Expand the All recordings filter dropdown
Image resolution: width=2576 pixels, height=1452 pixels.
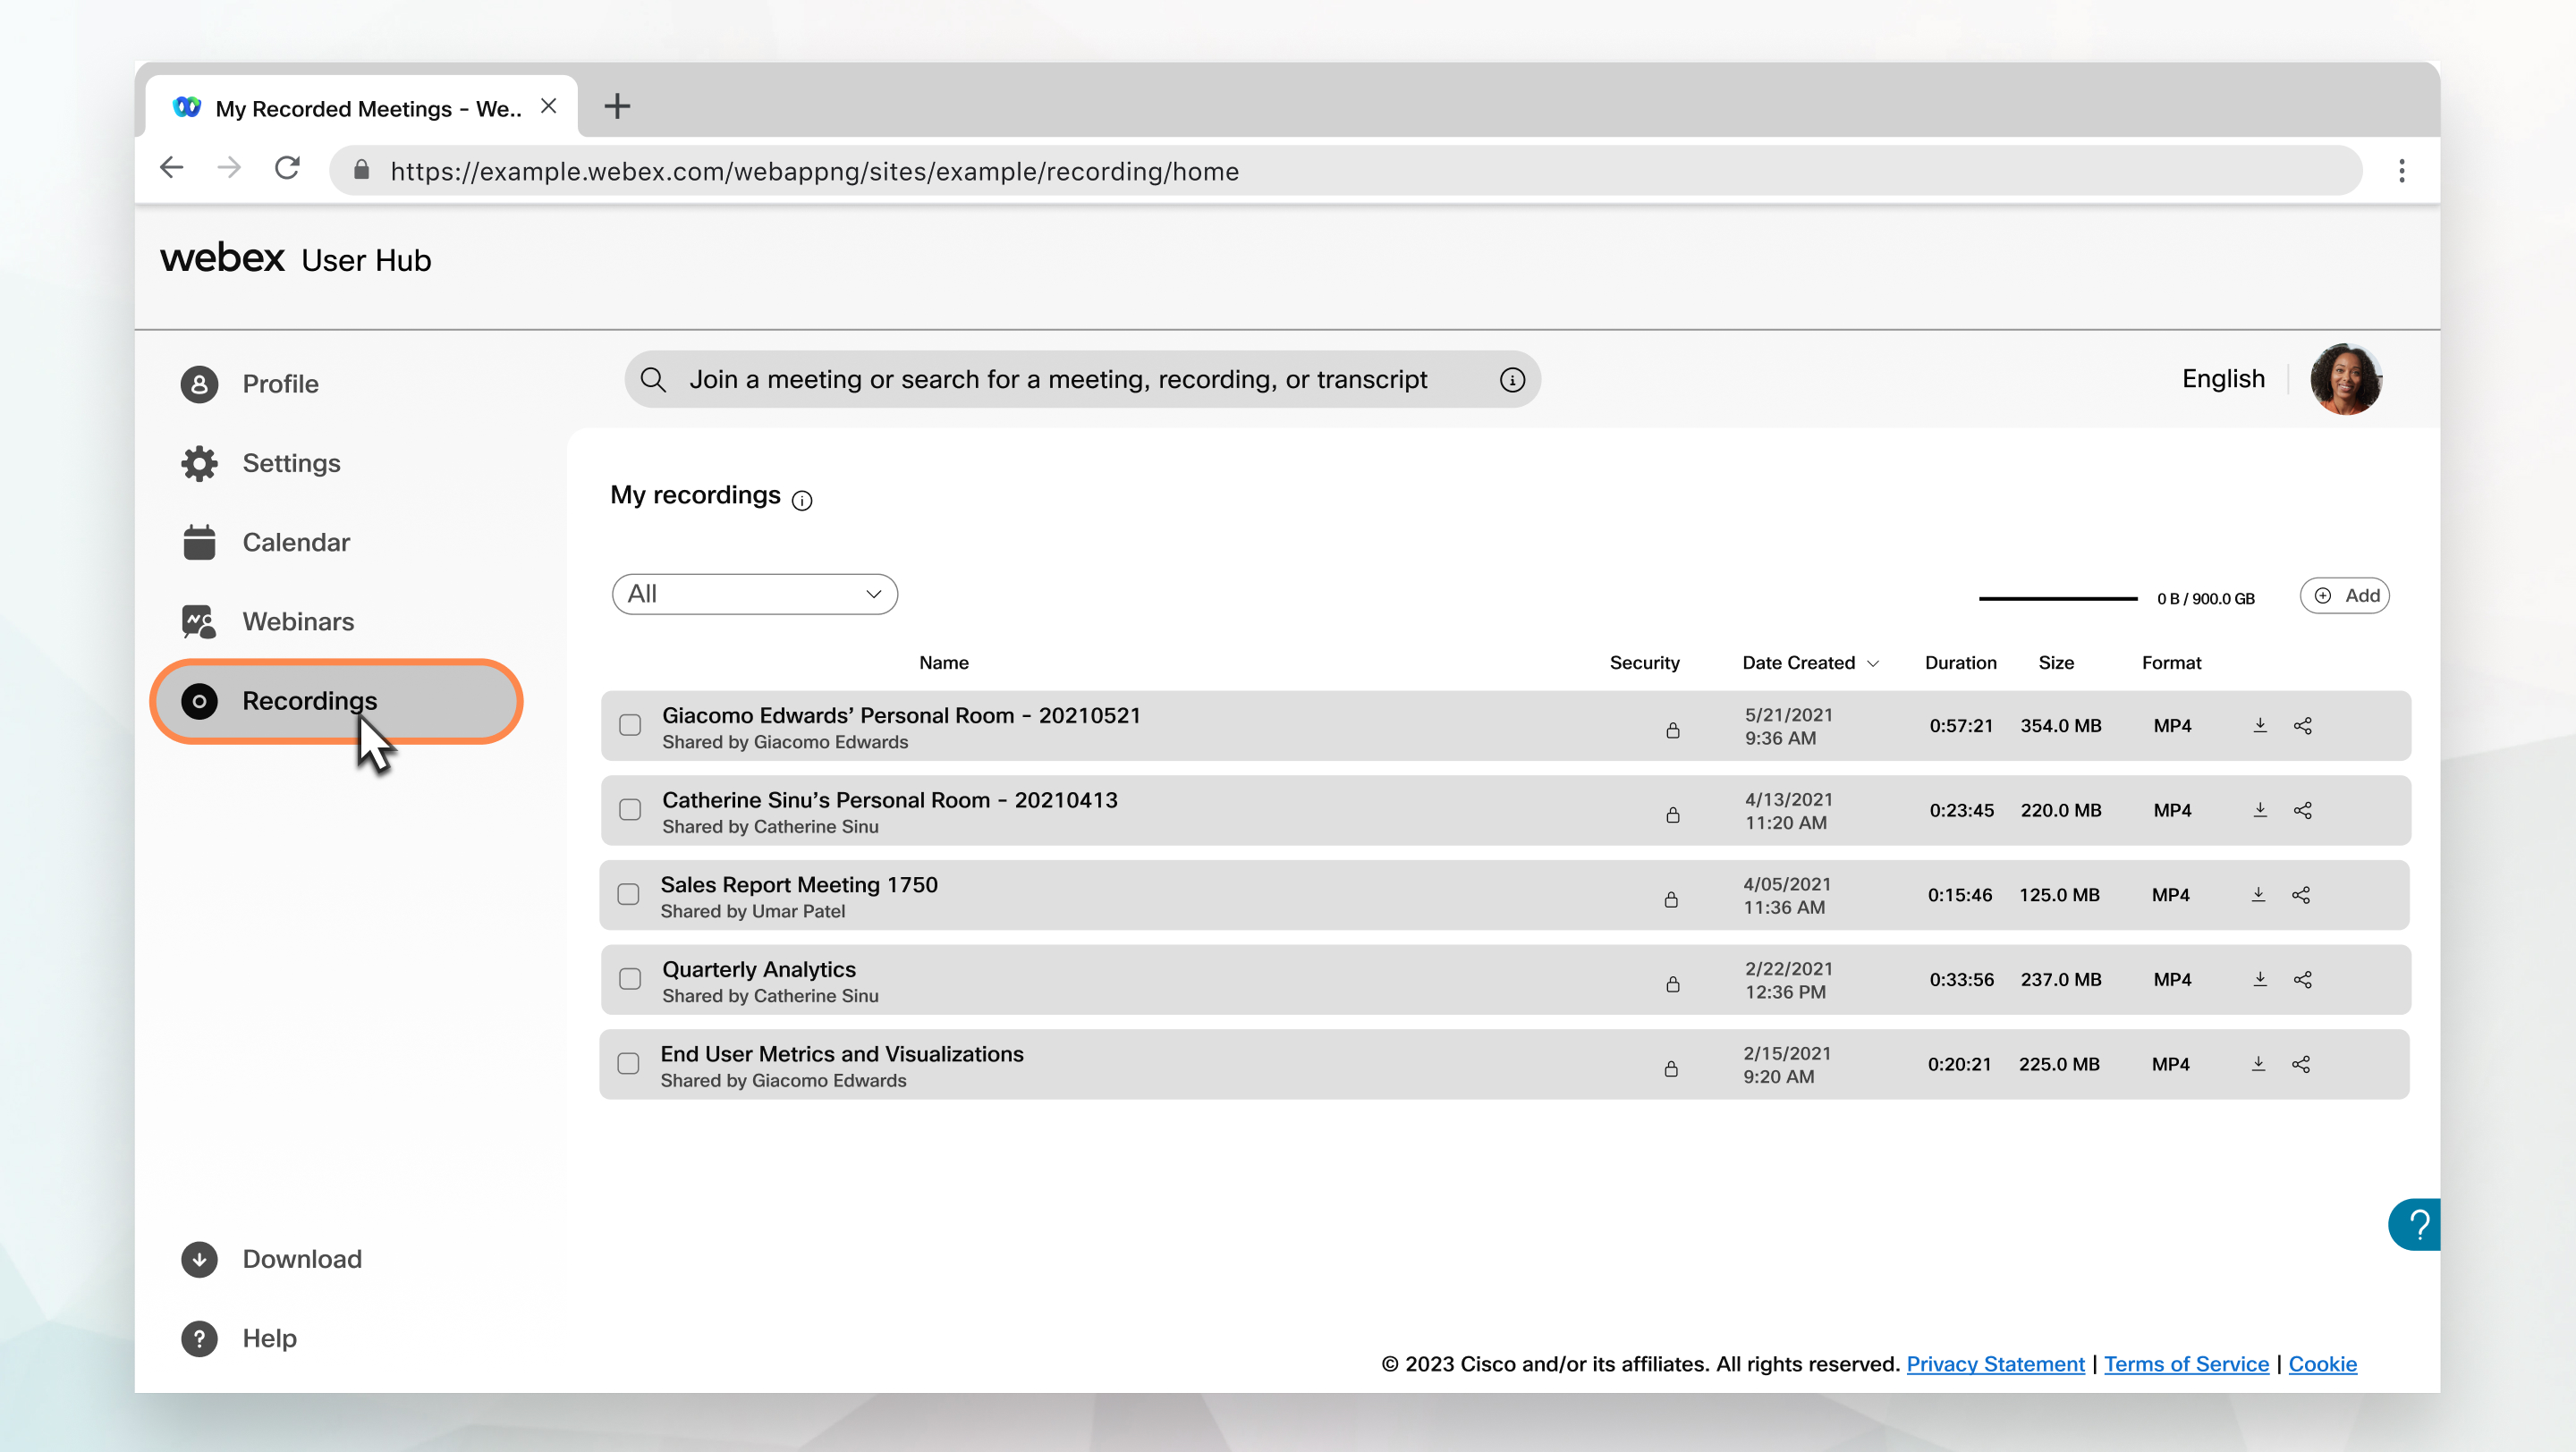pyautogui.click(x=752, y=593)
